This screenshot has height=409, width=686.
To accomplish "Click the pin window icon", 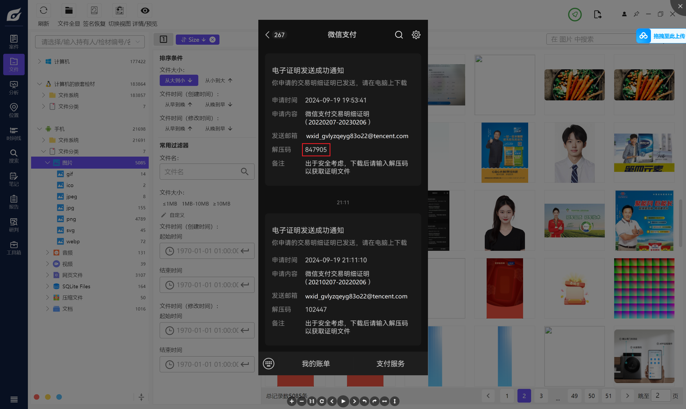I will 636,14.
